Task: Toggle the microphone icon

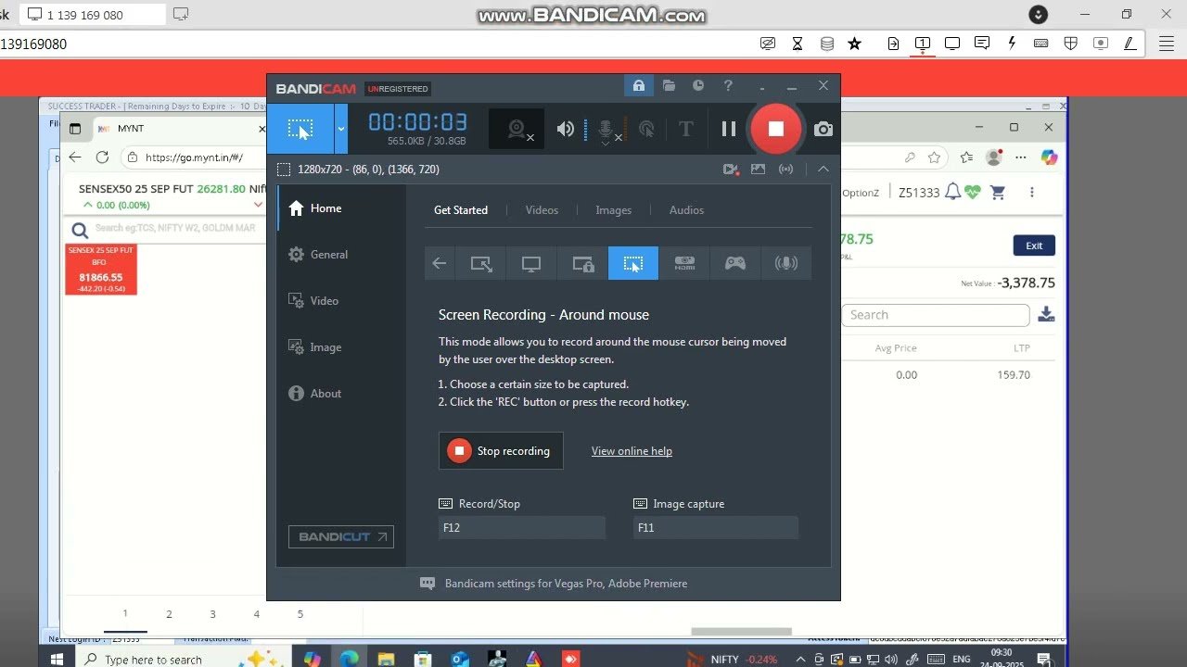Action: pyautogui.click(x=606, y=130)
